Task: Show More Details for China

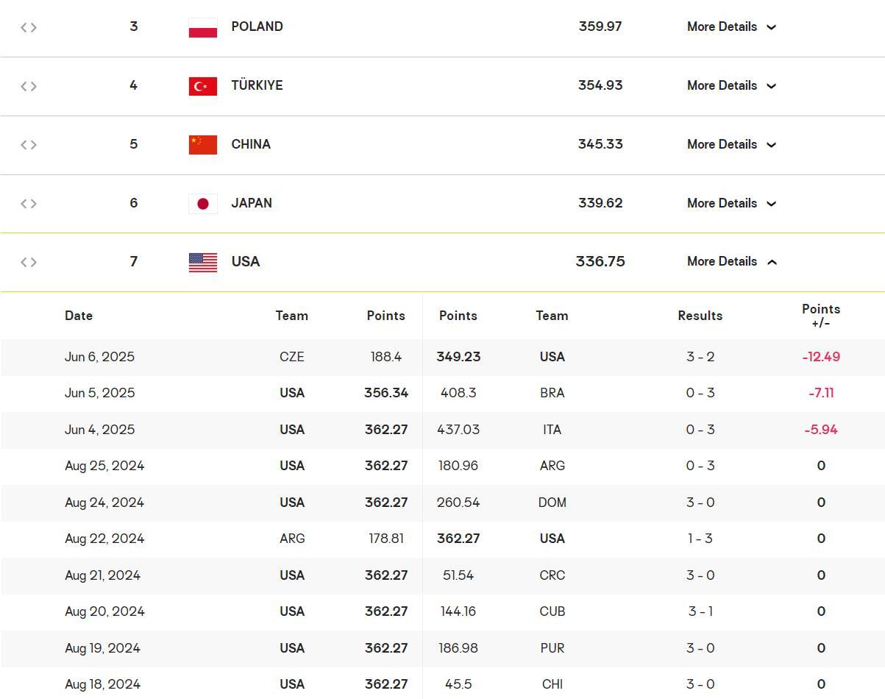Action: pos(731,144)
